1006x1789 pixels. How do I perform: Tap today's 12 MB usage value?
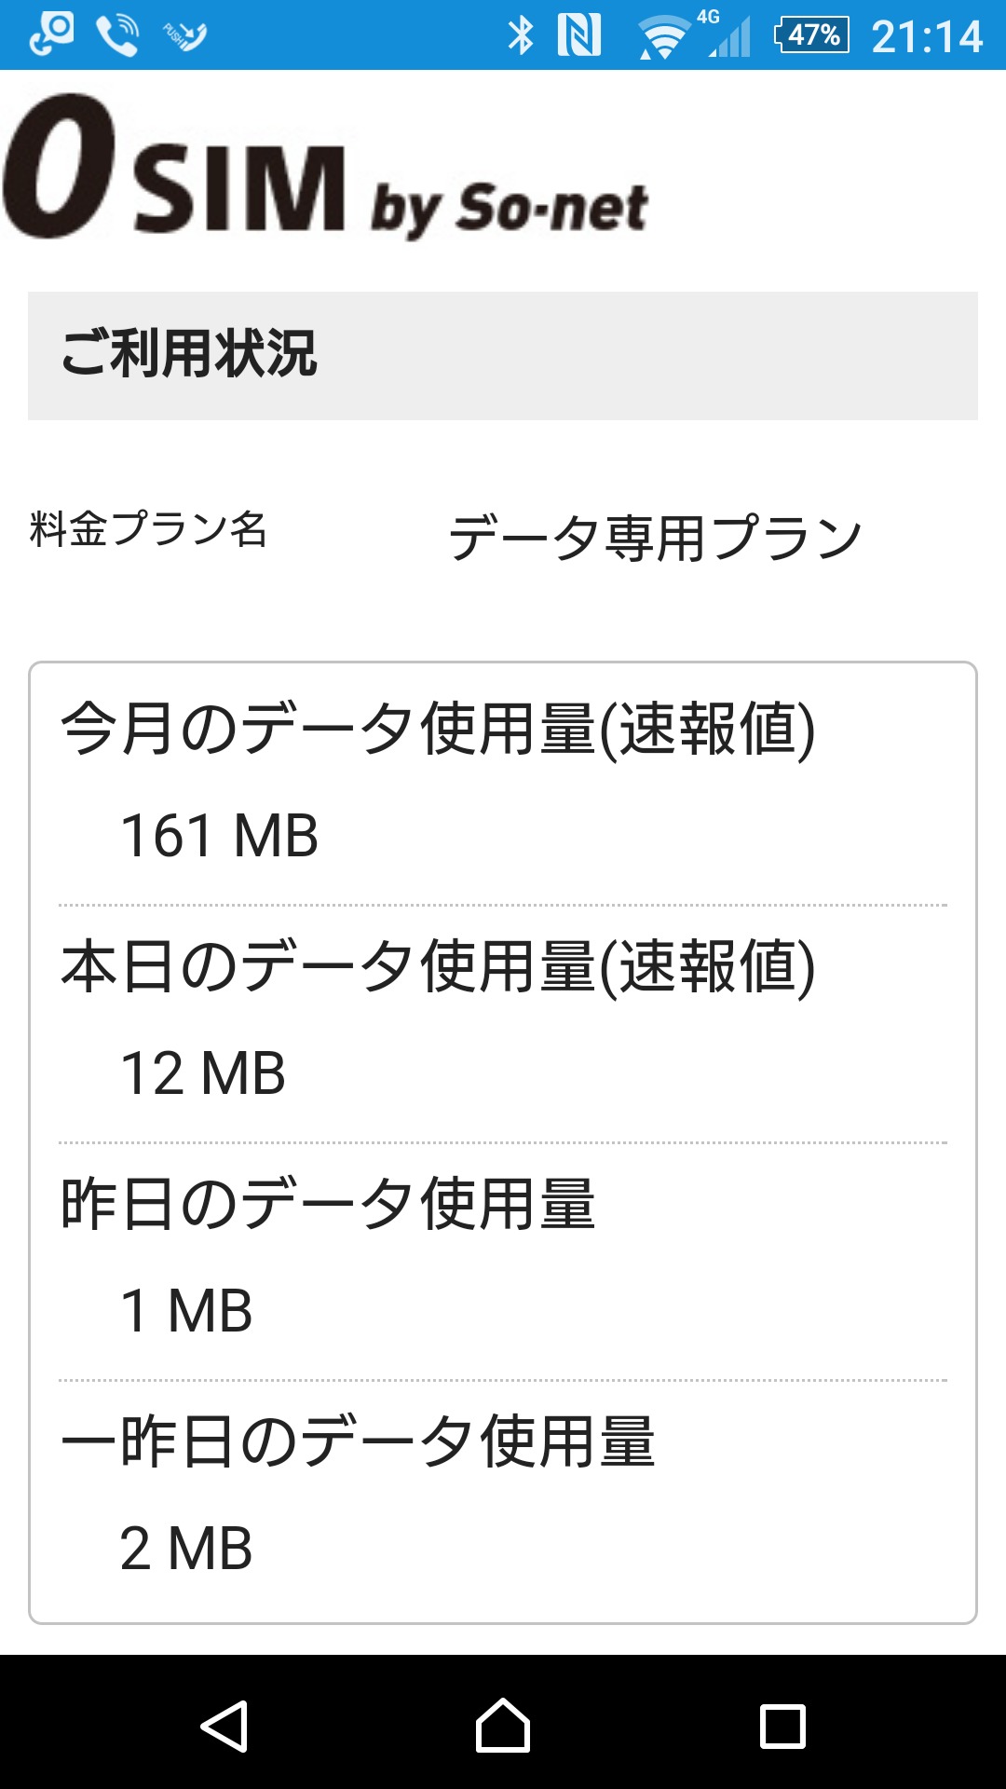click(x=203, y=1072)
